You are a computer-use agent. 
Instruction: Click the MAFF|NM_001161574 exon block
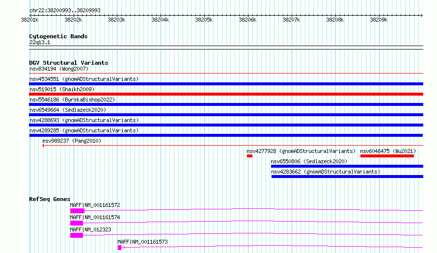[77, 223]
